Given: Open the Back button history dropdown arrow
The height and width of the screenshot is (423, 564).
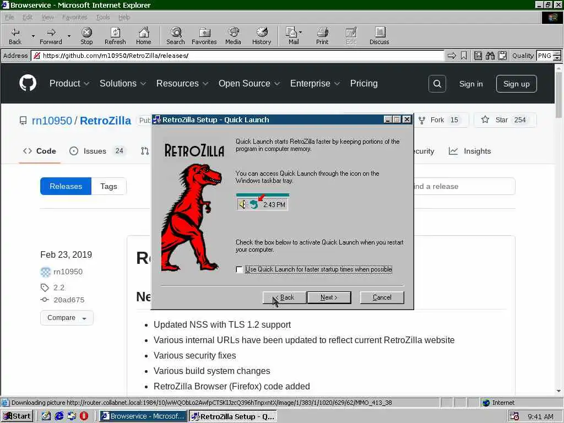Looking at the screenshot, I should [33, 36].
